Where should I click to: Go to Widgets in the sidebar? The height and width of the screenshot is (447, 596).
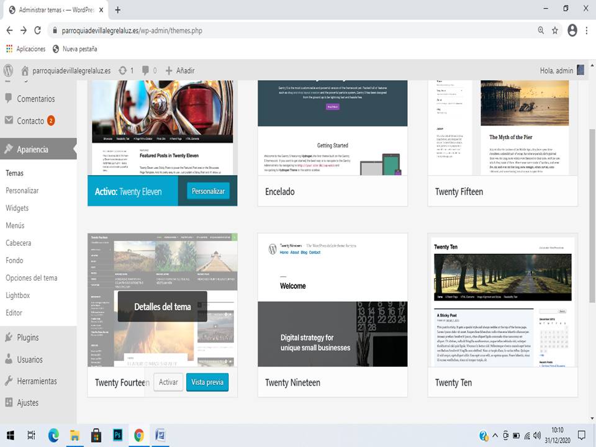[17, 209]
